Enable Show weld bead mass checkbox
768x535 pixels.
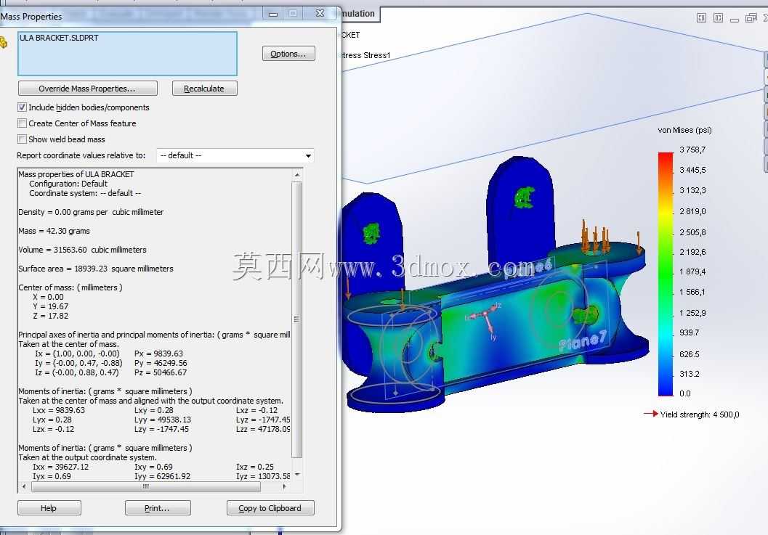22,139
